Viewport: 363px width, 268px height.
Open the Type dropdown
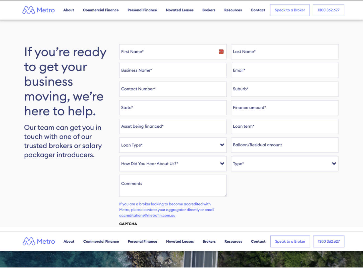coord(284,164)
